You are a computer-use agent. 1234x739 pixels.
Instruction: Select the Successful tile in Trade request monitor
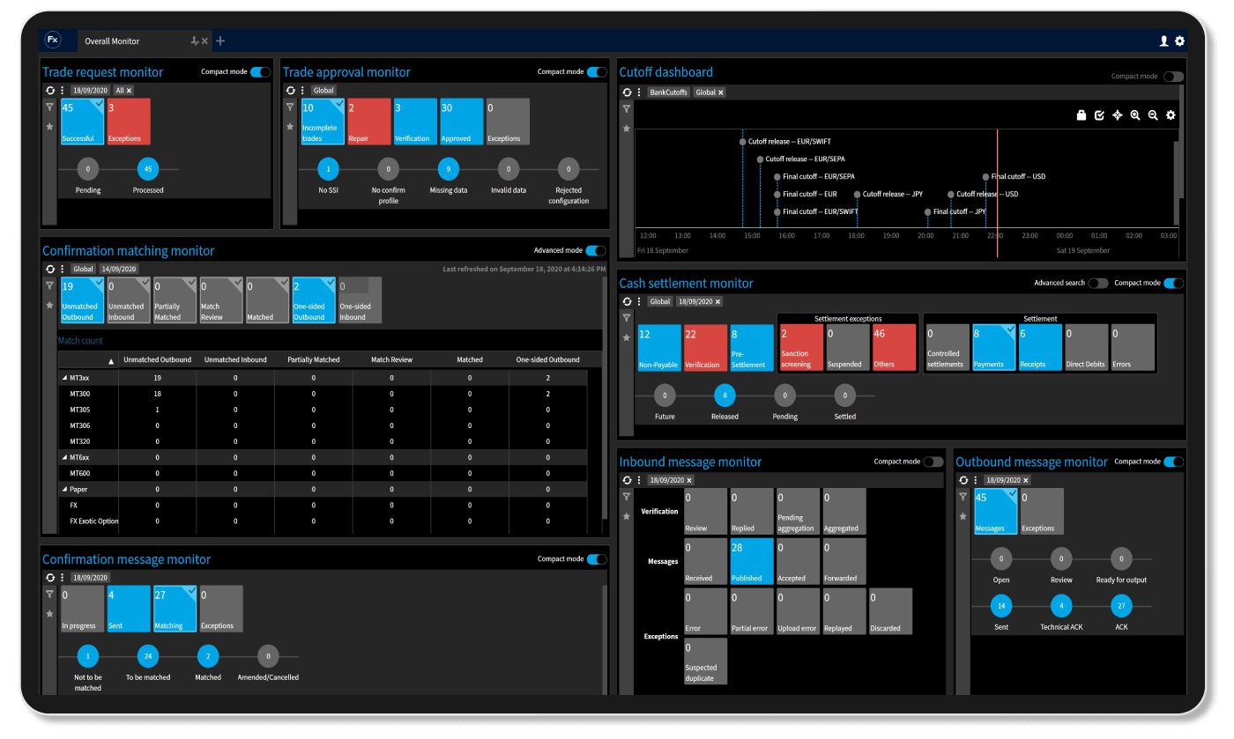click(x=80, y=121)
